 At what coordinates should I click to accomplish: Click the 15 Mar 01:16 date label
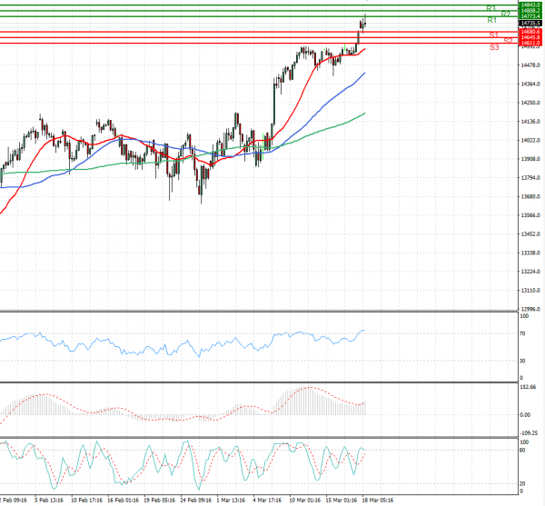(342, 500)
